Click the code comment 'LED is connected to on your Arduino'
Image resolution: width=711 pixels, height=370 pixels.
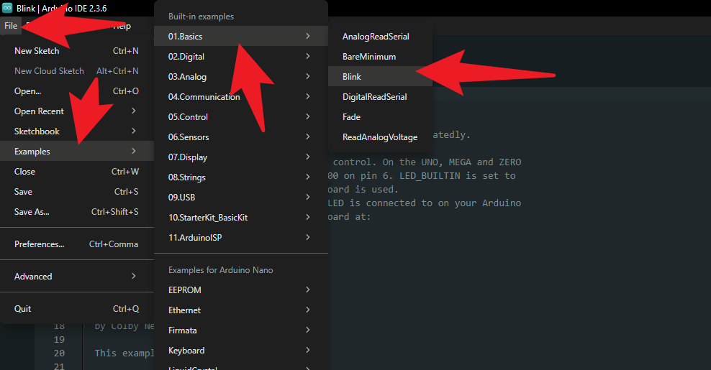pyautogui.click(x=425, y=203)
